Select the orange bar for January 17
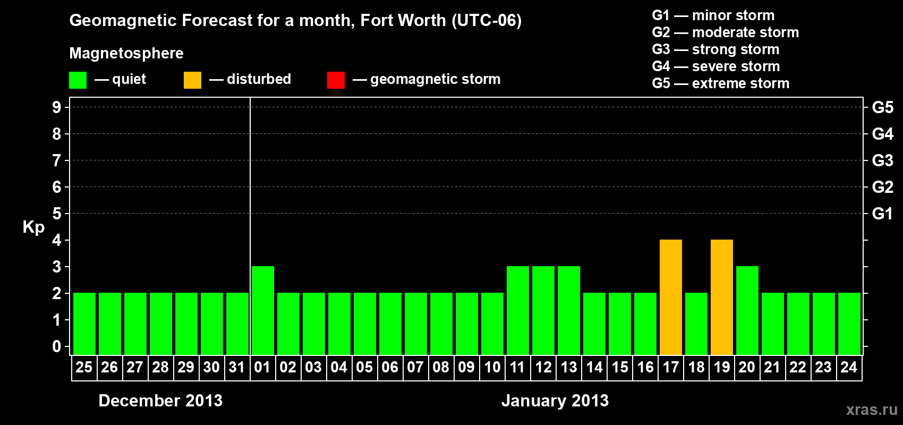The image size is (903, 425). tap(671, 297)
